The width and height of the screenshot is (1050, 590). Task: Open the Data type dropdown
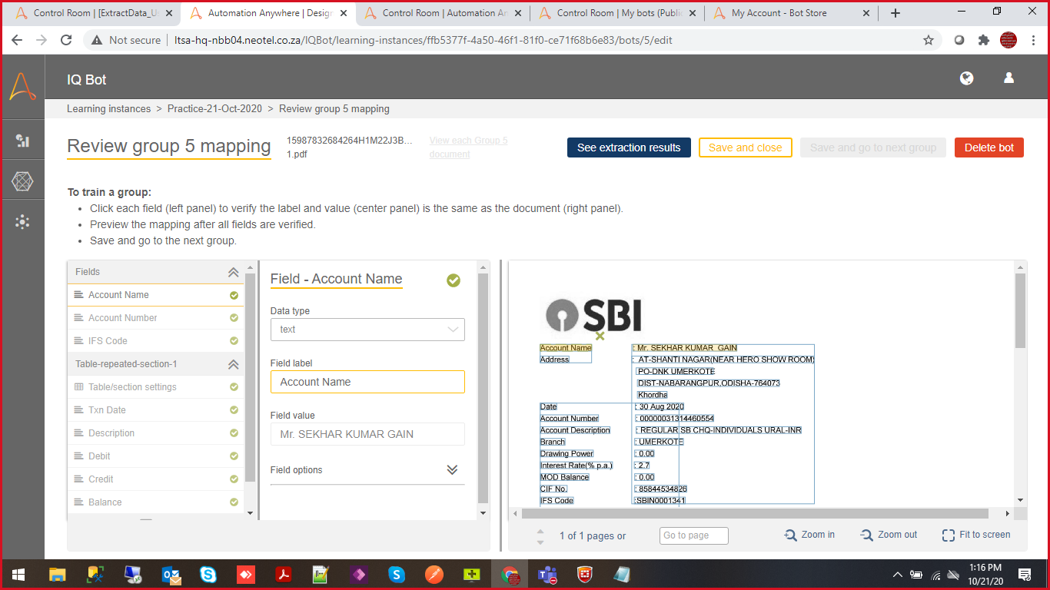coord(367,330)
